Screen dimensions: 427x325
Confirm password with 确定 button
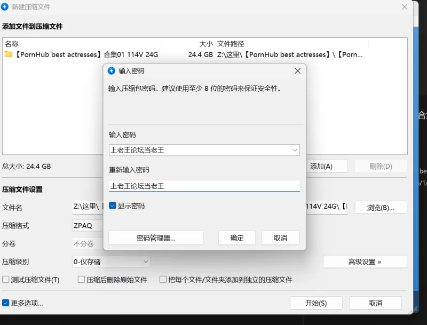(237, 238)
